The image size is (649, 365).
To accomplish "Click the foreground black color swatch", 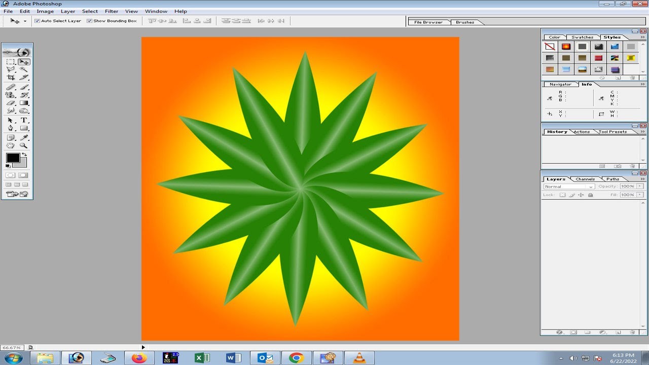I will pyautogui.click(x=12, y=157).
